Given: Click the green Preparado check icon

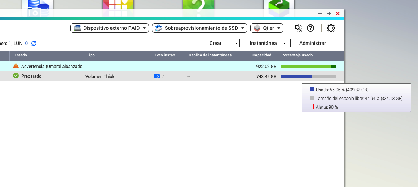Looking at the screenshot, I should 16,76.
